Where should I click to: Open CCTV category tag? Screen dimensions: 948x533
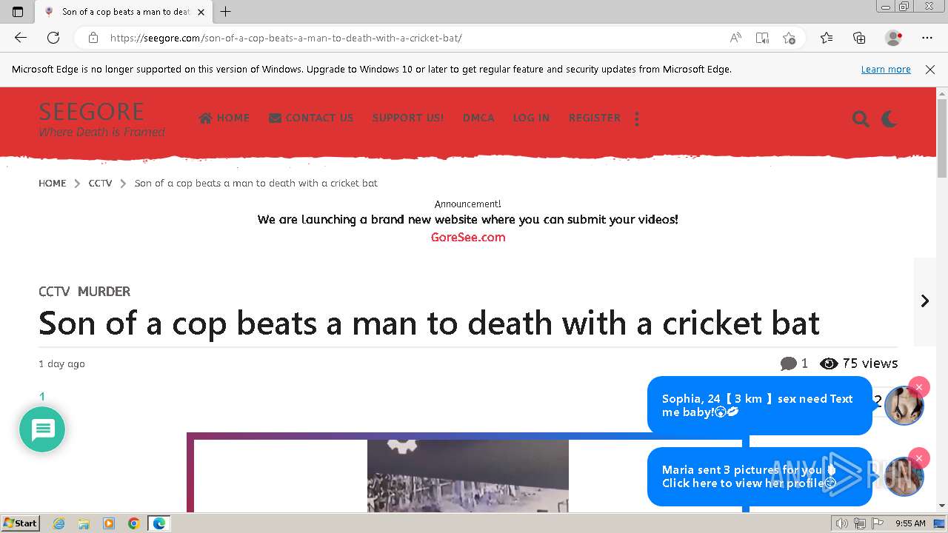pyautogui.click(x=54, y=292)
